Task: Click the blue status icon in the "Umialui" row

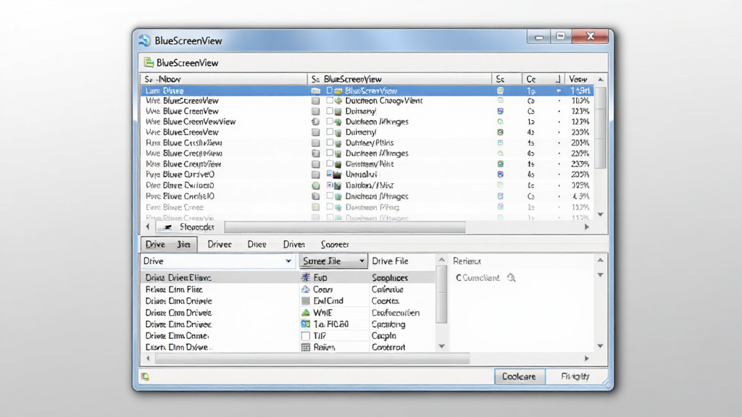Action: tap(500, 174)
